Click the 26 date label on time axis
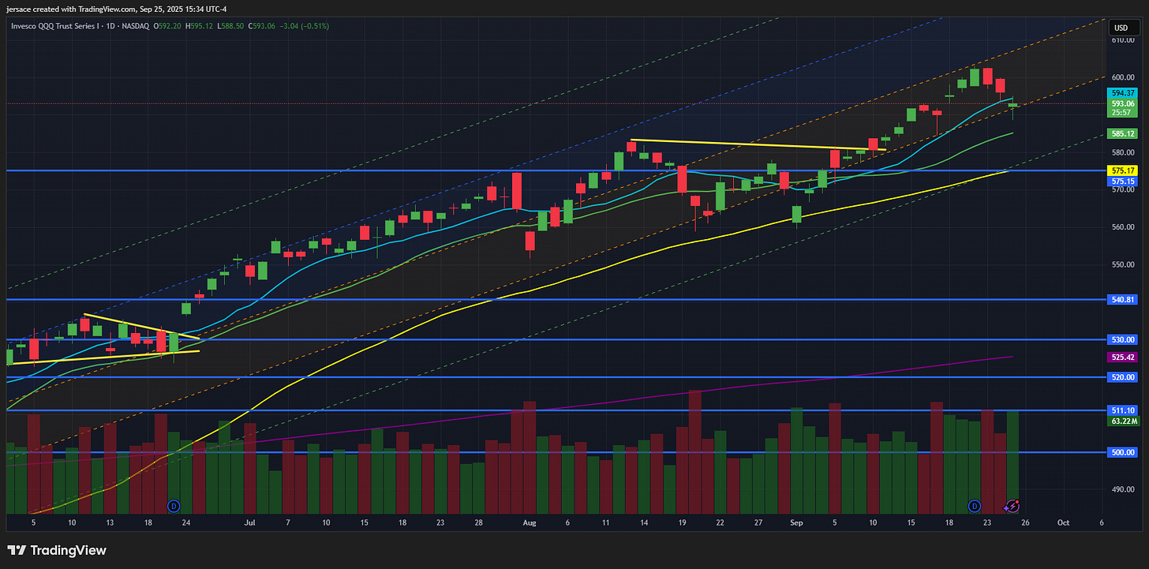 1025,522
